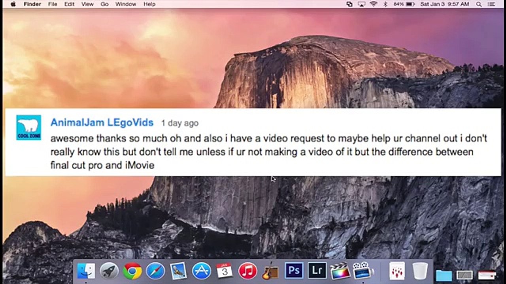Open Spotlight search magnifier icon
The image size is (506, 284).
pyautogui.click(x=479, y=4)
